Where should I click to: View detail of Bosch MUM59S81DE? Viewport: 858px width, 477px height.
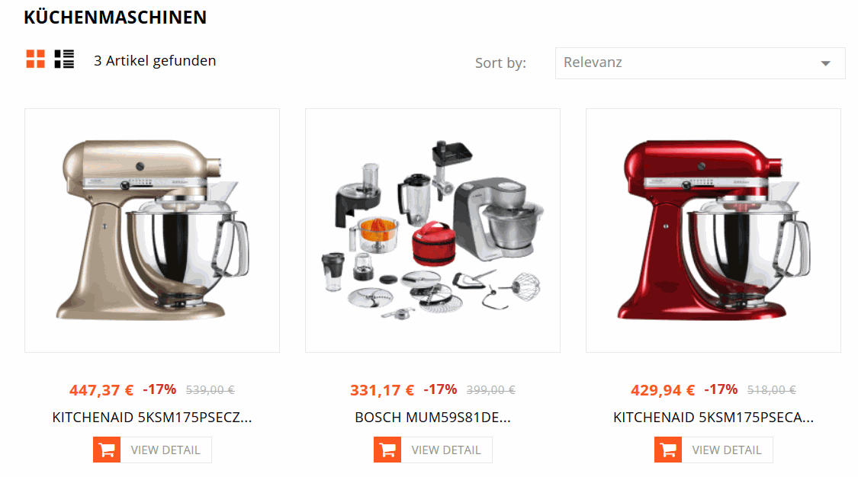pyautogui.click(x=446, y=450)
